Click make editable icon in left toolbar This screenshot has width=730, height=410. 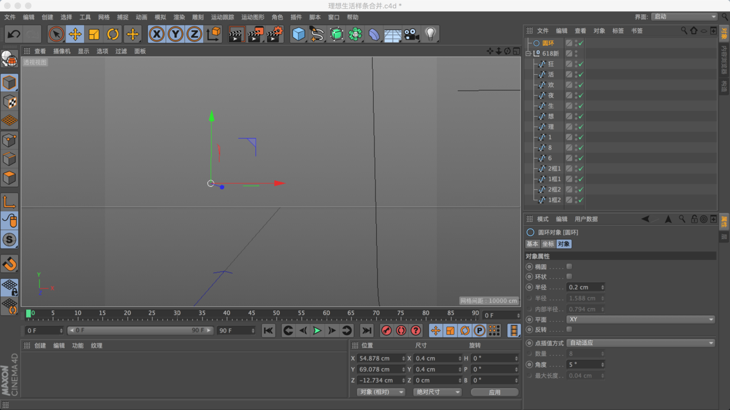tap(9, 59)
